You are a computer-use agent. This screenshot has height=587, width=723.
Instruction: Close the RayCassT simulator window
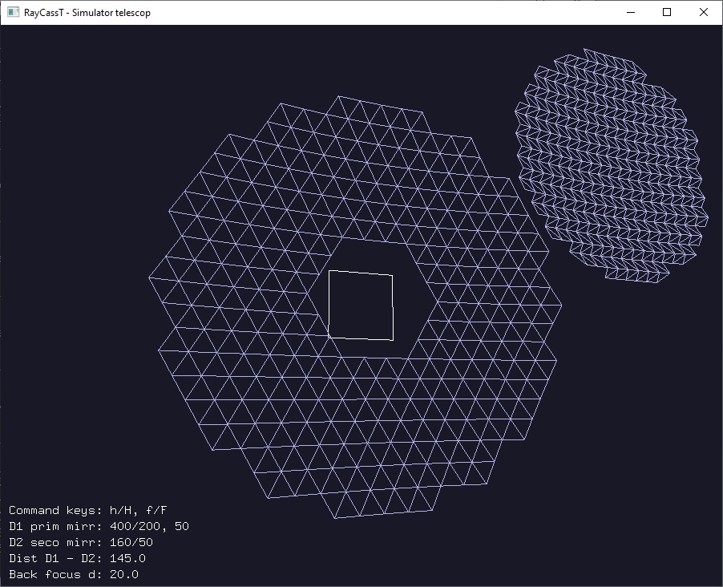pyautogui.click(x=703, y=13)
